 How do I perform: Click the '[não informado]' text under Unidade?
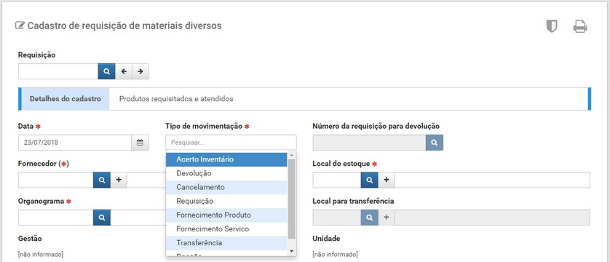tap(335, 255)
